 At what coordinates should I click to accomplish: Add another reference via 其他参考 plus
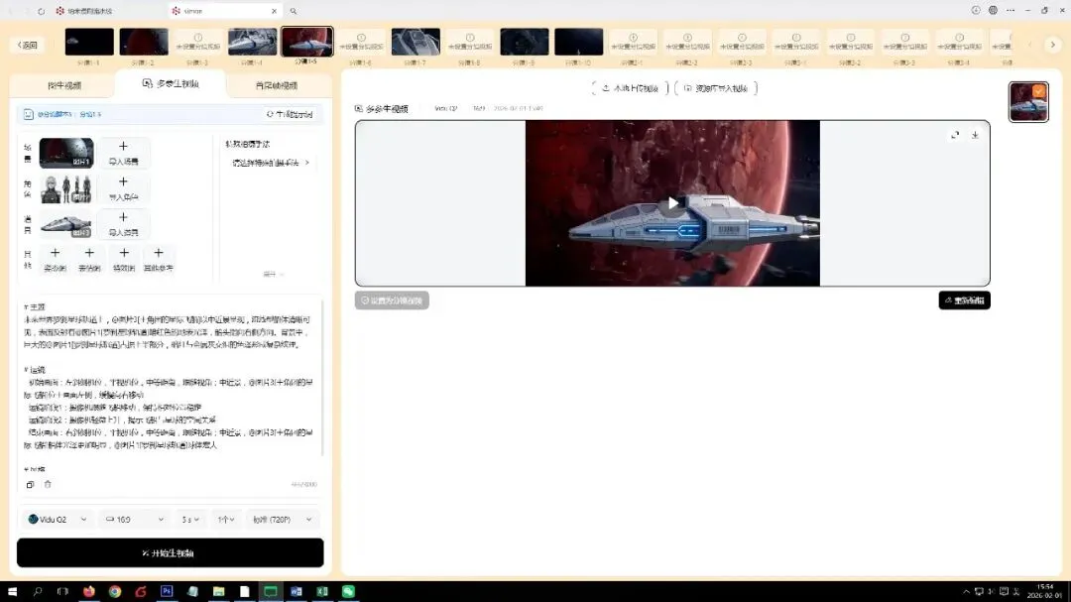tap(159, 260)
